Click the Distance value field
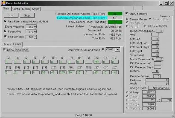175x118 pixels. (x=157, y=80)
